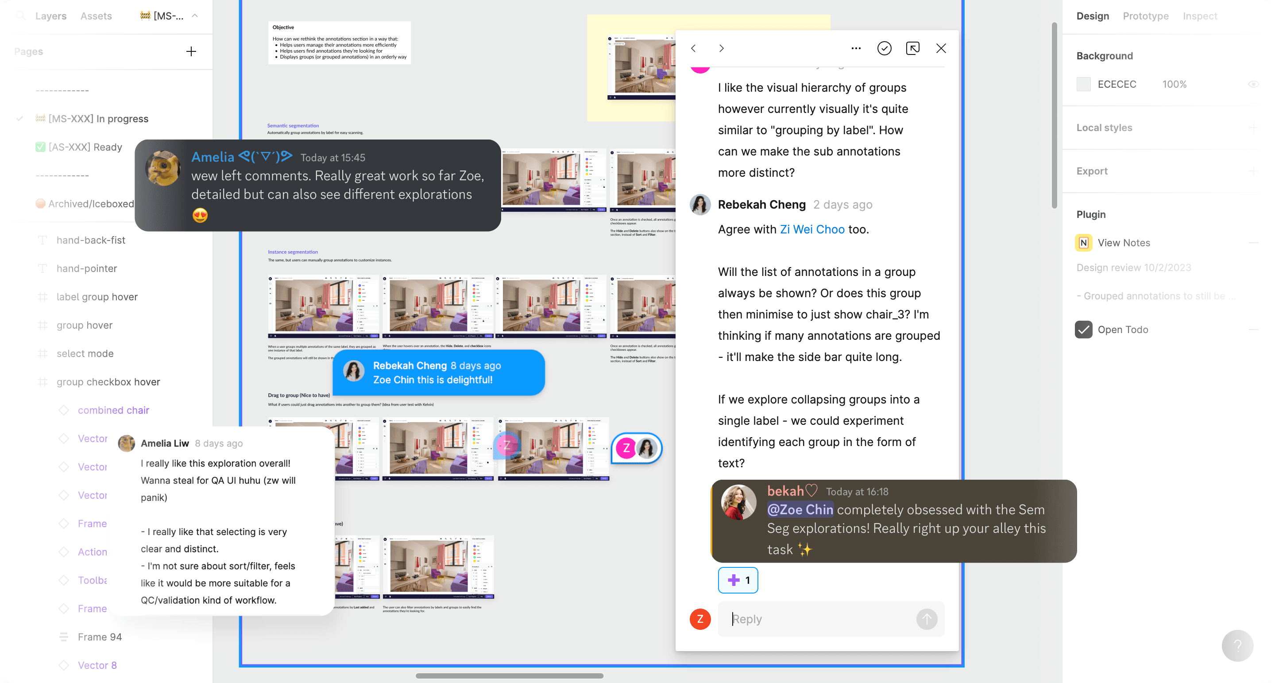Open the Assets tab
1275x683 pixels.
96,16
